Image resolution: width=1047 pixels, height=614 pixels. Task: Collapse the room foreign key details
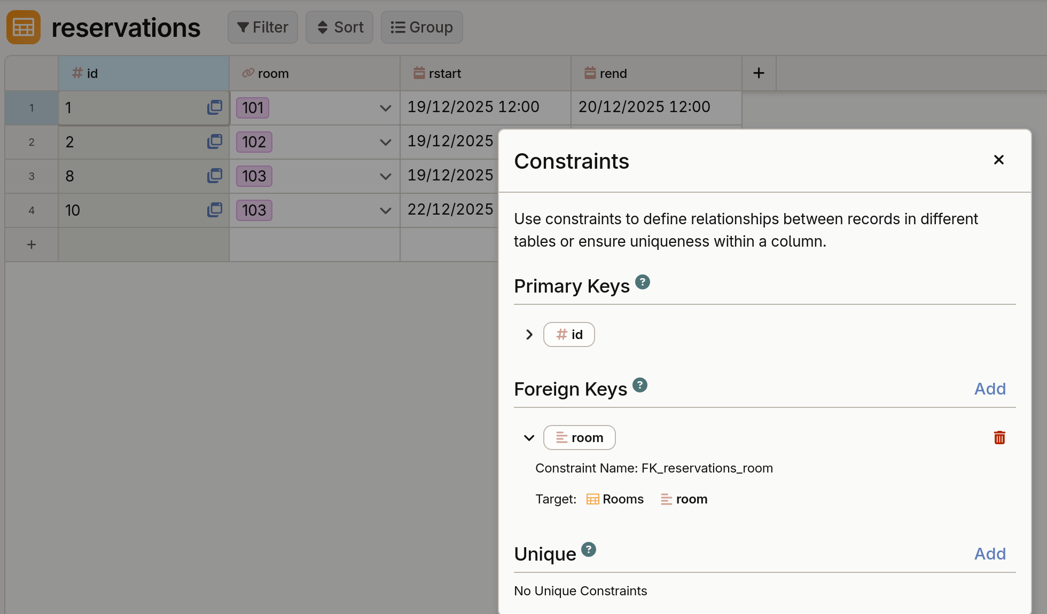coord(529,438)
